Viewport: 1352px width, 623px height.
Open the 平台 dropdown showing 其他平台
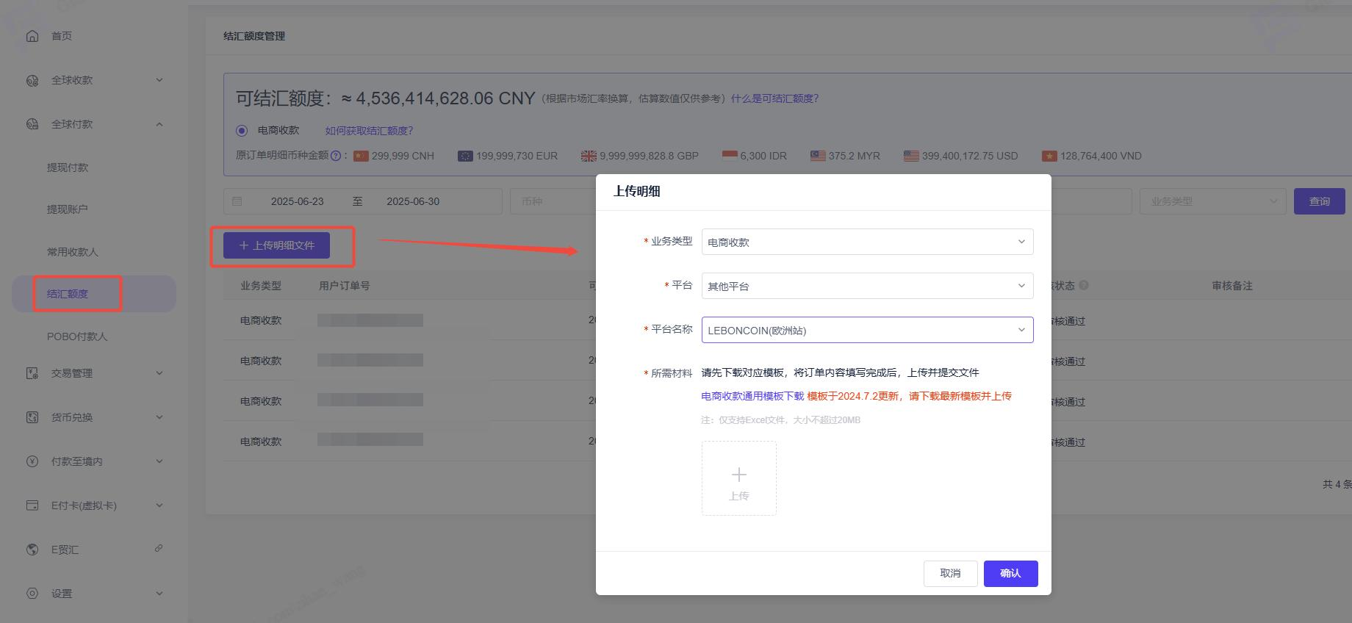[867, 286]
